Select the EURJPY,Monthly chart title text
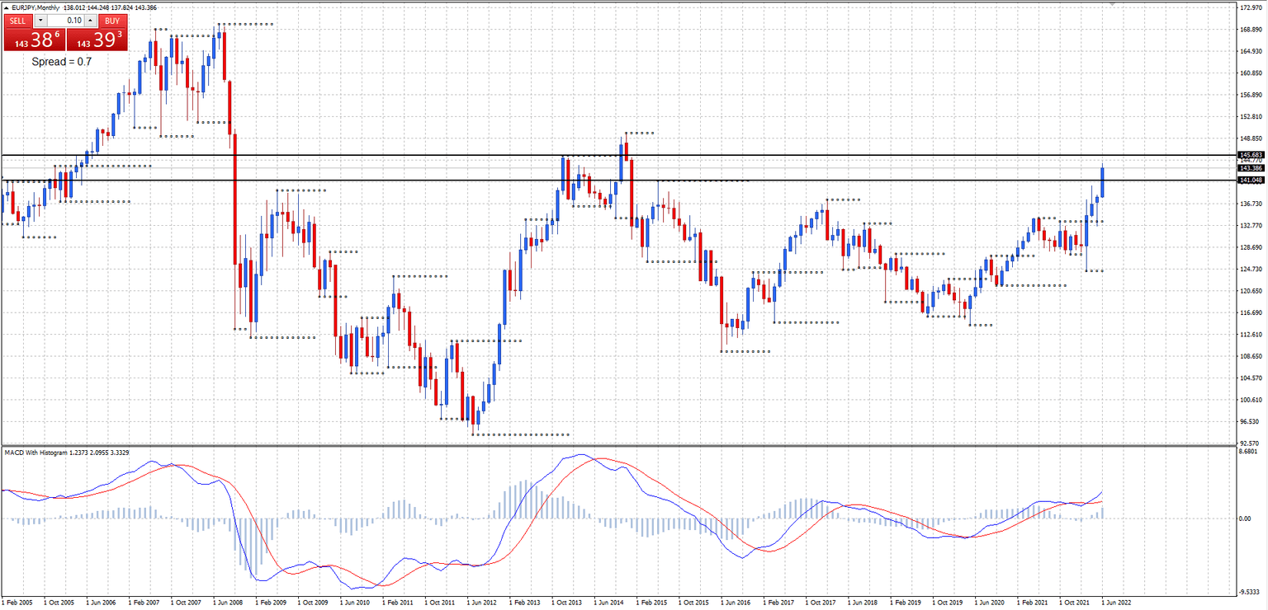Screen dimensions: 1268x610 35,7
